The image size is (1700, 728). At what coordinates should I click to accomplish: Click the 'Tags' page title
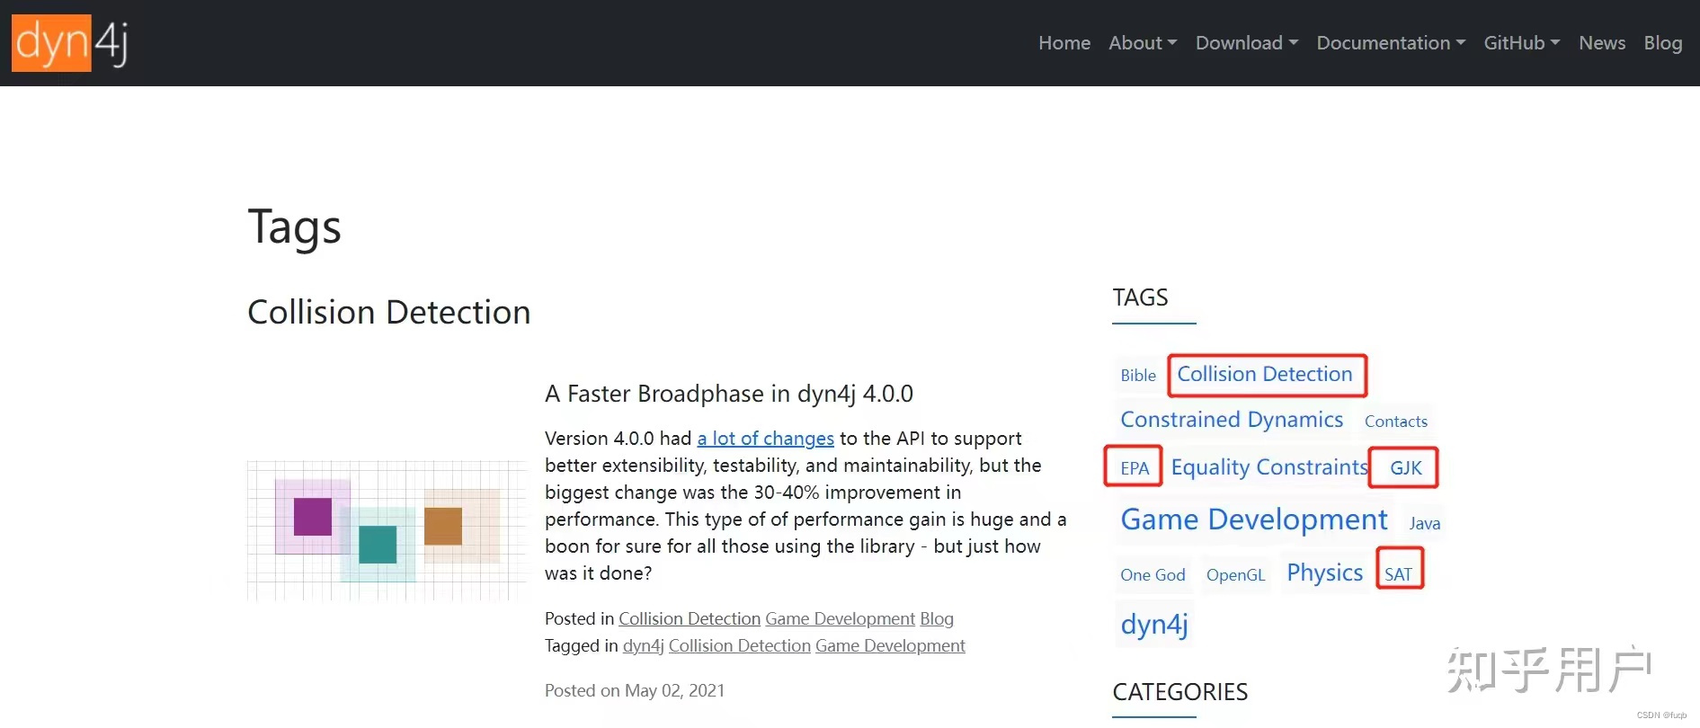(x=295, y=226)
